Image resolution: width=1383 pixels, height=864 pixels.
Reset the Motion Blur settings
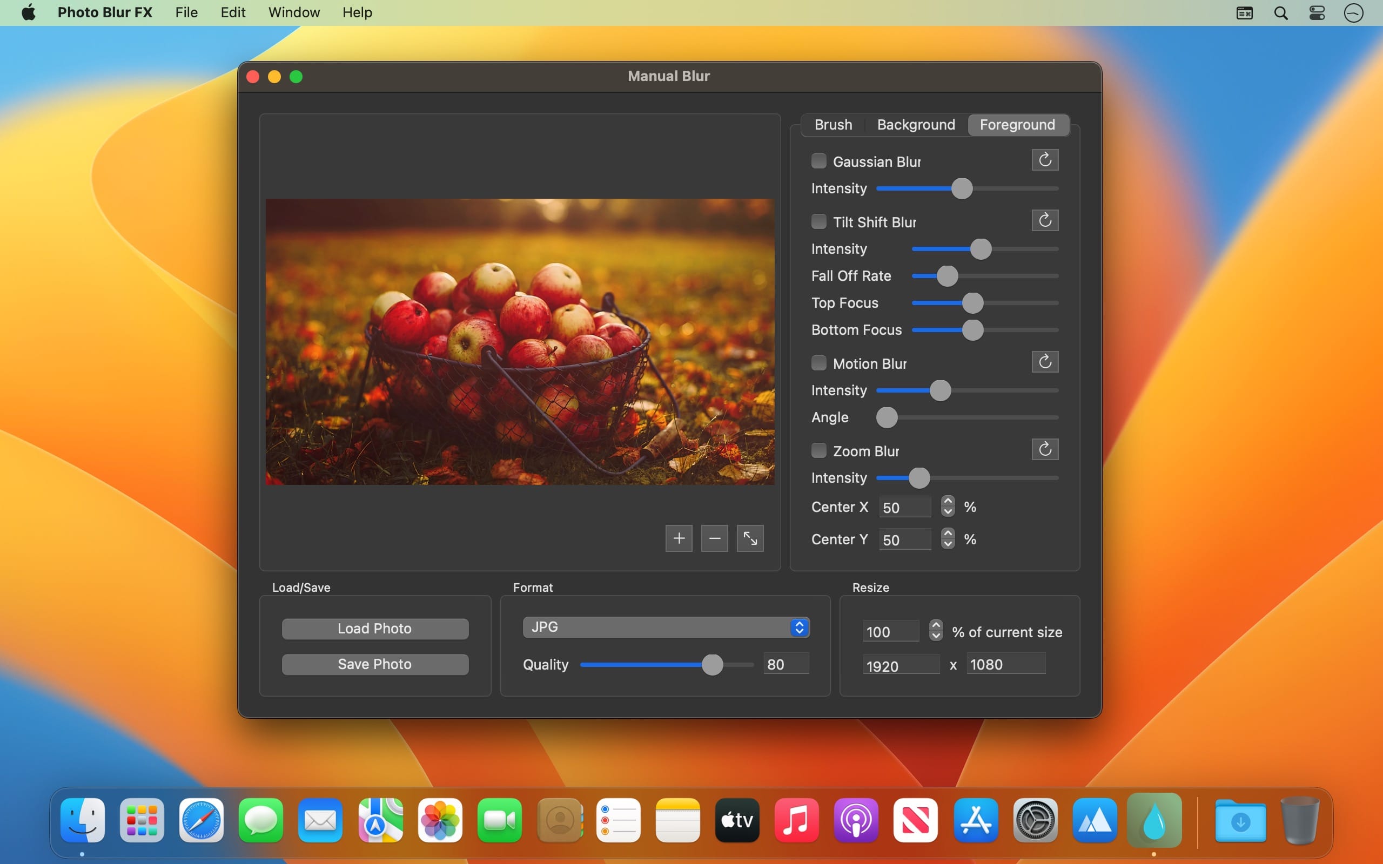pyautogui.click(x=1045, y=362)
